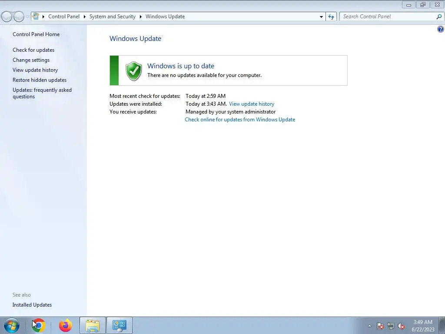The width and height of the screenshot is (445, 334).
Task: Open Action Center flag tray icon
Action: click(x=380, y=326)
